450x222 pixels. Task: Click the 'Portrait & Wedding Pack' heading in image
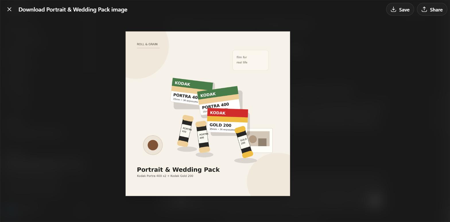click(x=178, y=170)
